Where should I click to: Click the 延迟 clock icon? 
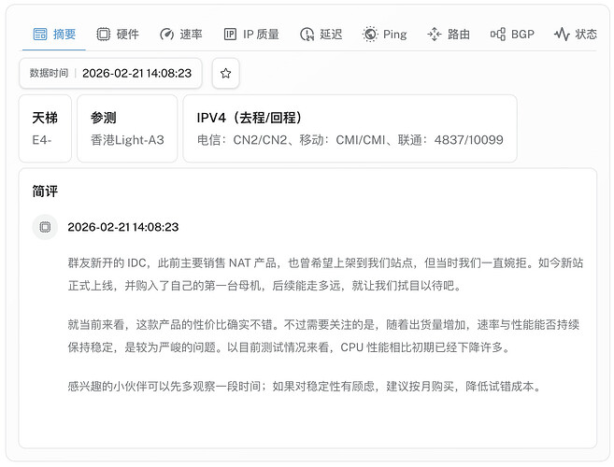click(307, 34)
